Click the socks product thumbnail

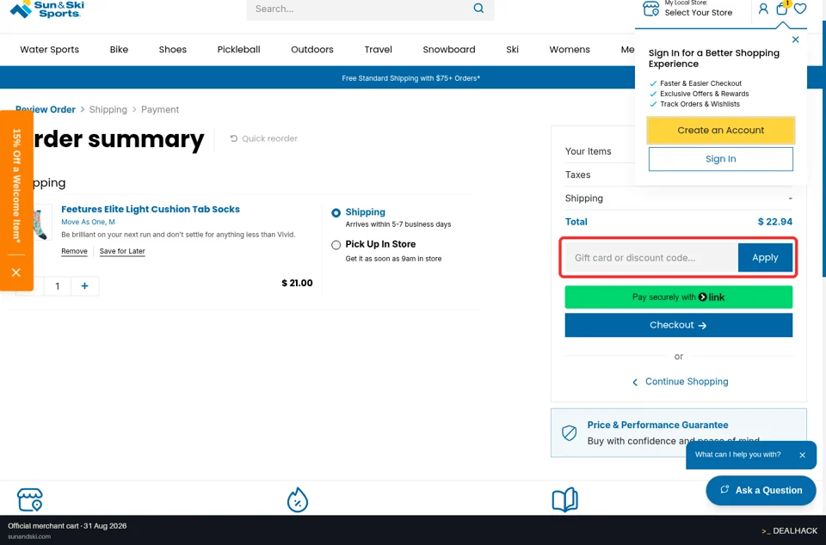click(41, 223)
